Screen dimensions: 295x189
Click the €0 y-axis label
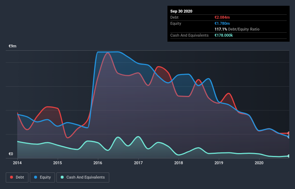(x=11, y=154)
